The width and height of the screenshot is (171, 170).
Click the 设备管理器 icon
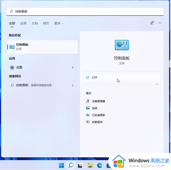(88, 101)
